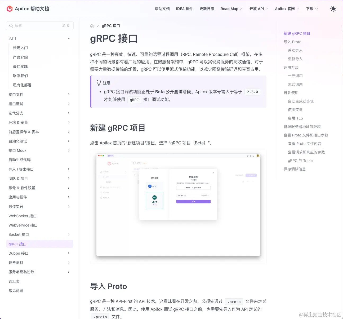Expand the 参考资料 sidebar section

tap(40, 263)
